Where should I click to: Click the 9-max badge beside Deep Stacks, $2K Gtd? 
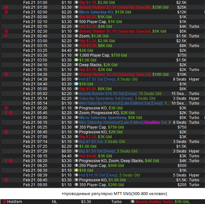tap(76, 65)
